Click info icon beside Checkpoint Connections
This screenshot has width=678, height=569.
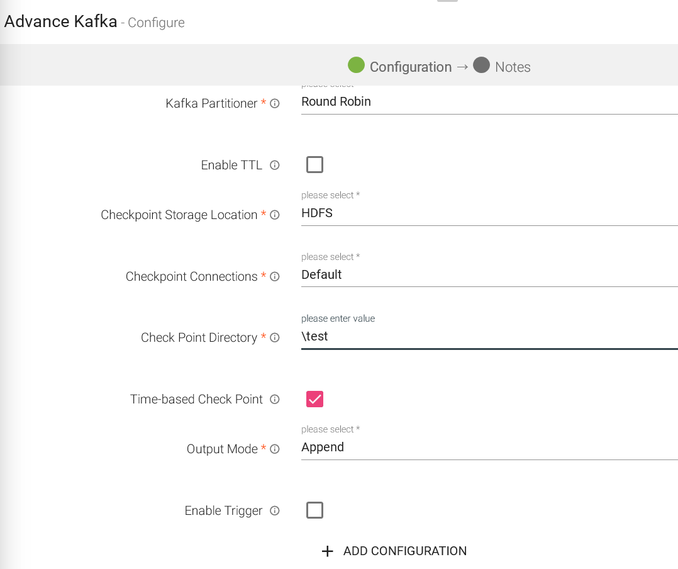pyautogui.click(x=275, y=277)
